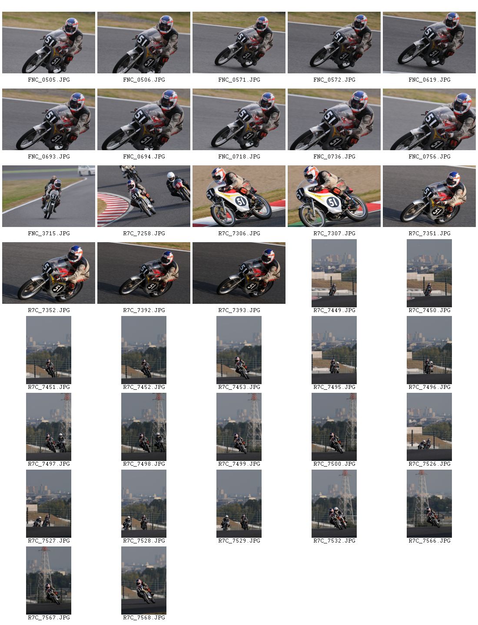Click the R7C_7392.JPG thumbnail
Screen dimensions: 478x625
click(x=144, y=273)
